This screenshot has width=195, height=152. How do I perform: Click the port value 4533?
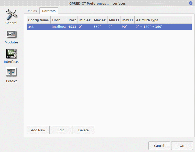(x=72, y=27)
